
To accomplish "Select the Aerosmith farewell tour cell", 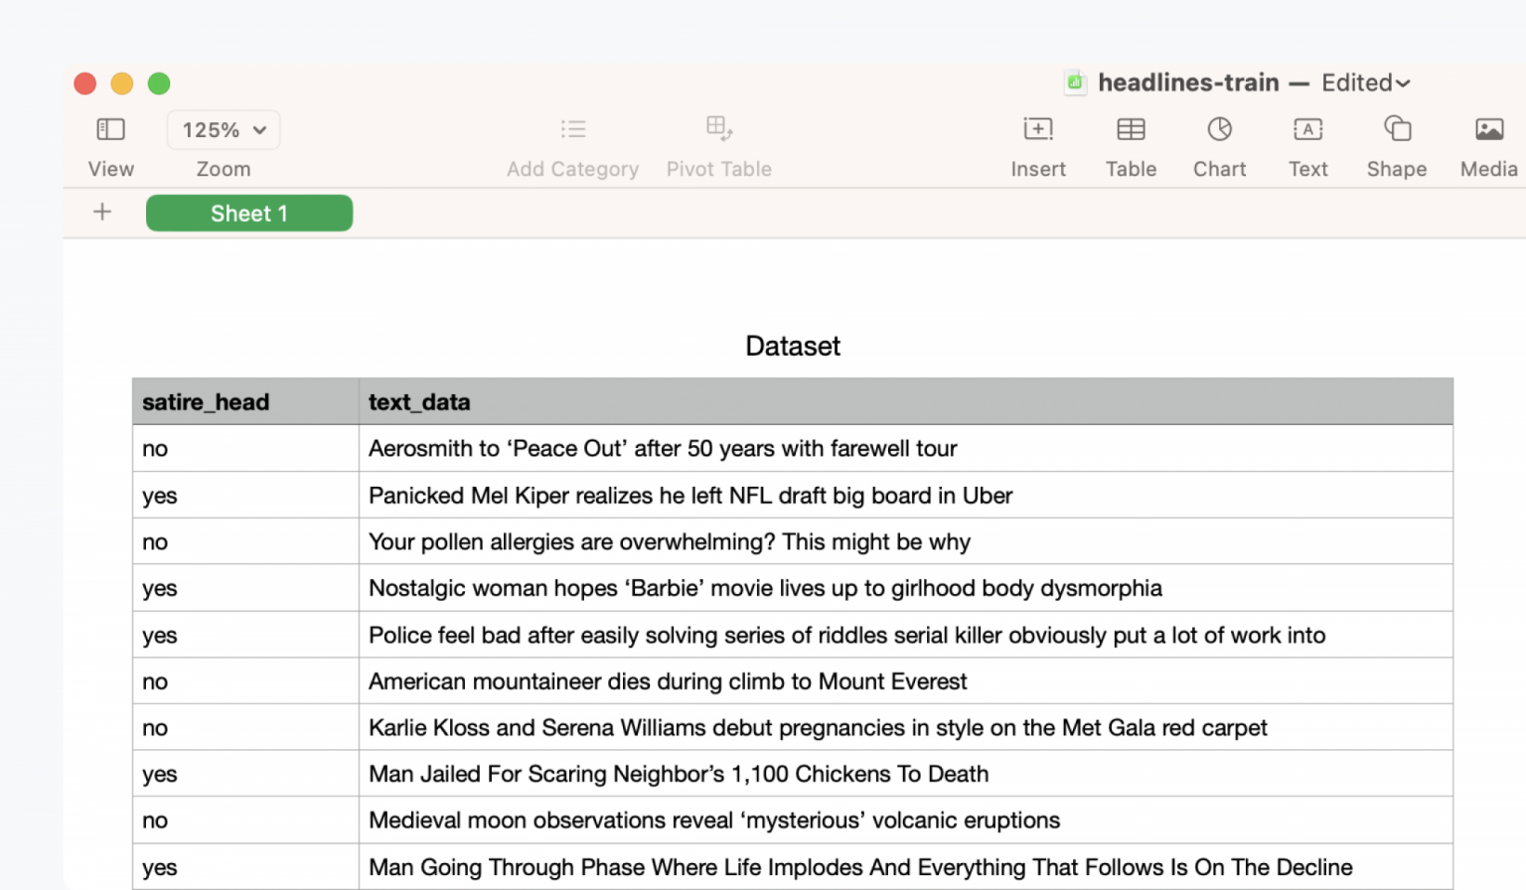I will click(x=906, y=449).
